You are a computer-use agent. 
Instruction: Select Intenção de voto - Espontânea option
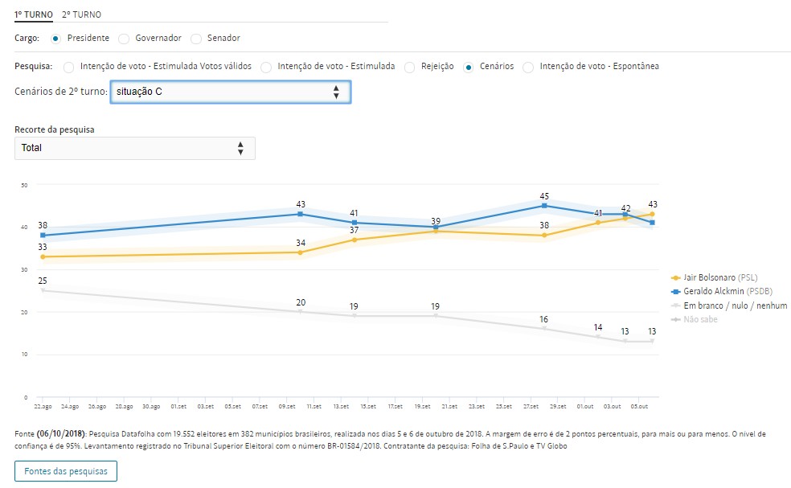528,67
